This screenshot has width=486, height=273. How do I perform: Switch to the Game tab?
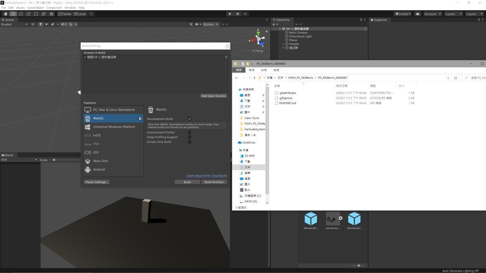9,155
